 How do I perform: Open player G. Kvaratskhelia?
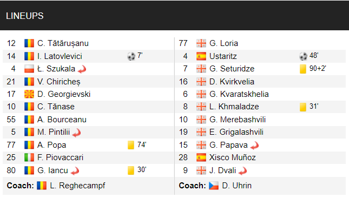pyautogui.click(x=239, y=94)
